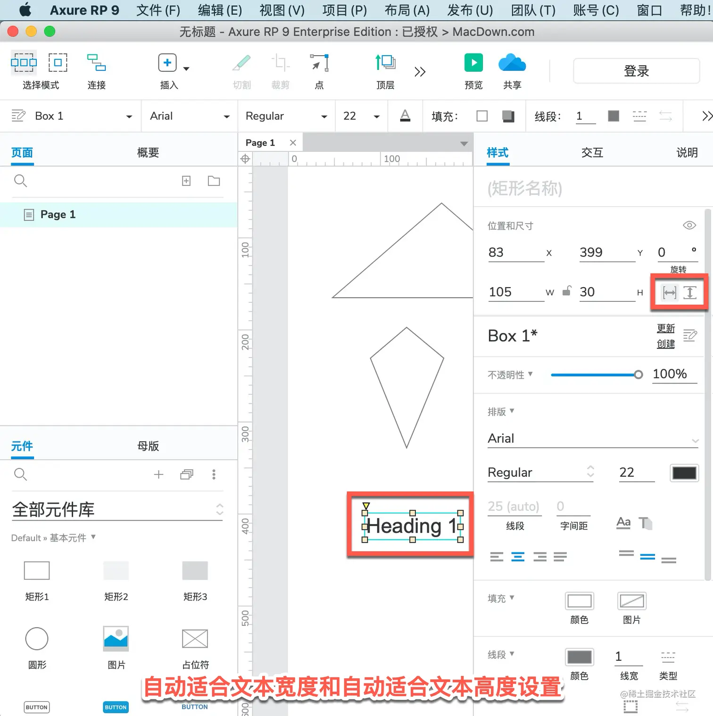Switch to the Outline tab
This screenshot has height=716, width=713.
point(148,152)
